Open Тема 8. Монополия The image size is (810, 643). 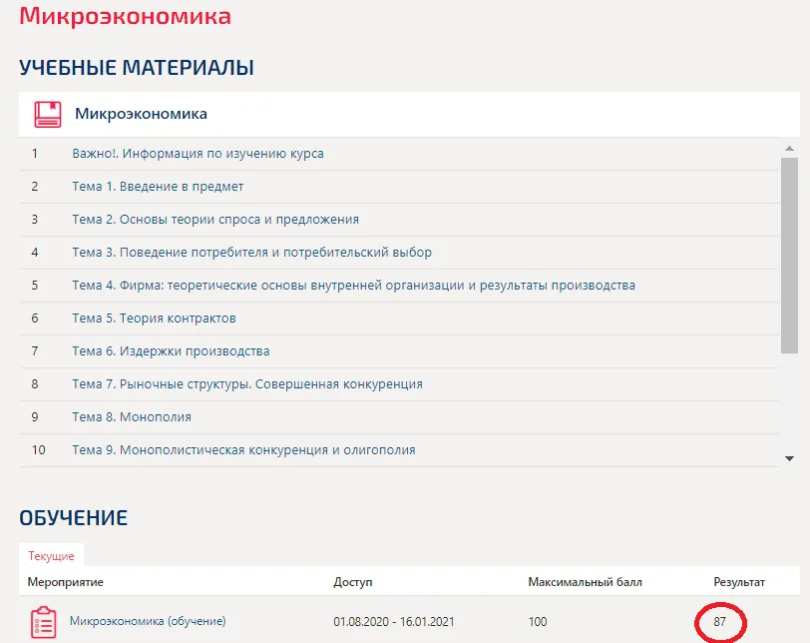point(132,417)
